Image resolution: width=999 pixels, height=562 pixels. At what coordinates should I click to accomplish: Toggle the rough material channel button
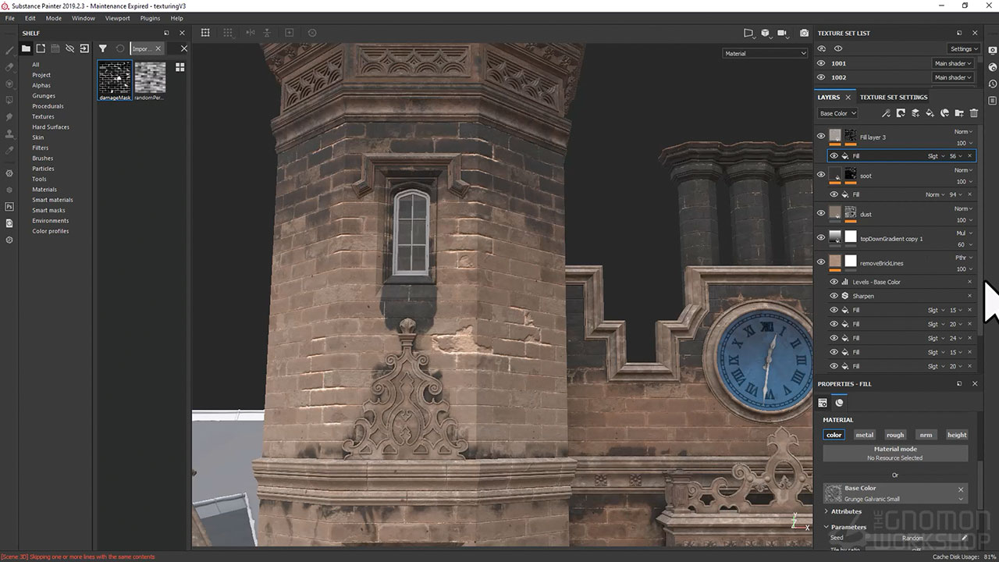tap(895, 435)
